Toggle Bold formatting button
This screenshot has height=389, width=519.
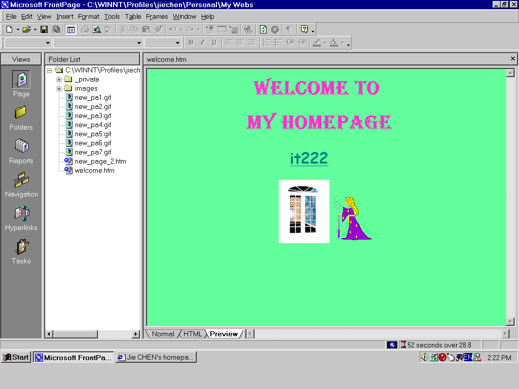[x=191, y=43]
